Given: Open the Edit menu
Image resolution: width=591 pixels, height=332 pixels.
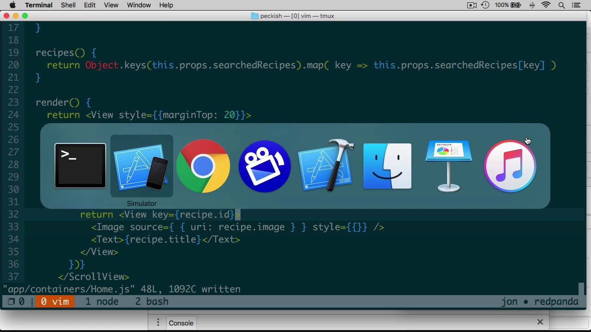Looking at the screenshot, I should click(x=90, y=5).
